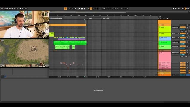
Task: Fold the Cloth track
Action: (x=160, y=46)
